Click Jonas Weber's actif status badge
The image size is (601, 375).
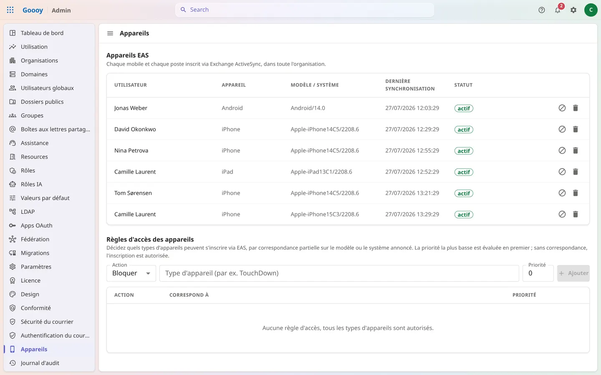464,108
